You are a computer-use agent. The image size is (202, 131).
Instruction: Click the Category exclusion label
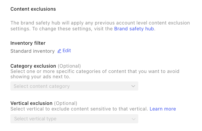[x=33, y=66]
